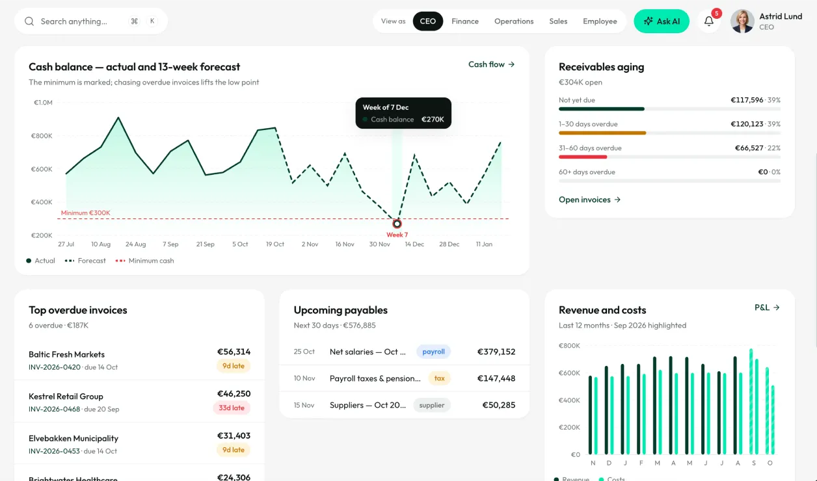
Task: Click the 33d late badge
Action: click(232, 408)
